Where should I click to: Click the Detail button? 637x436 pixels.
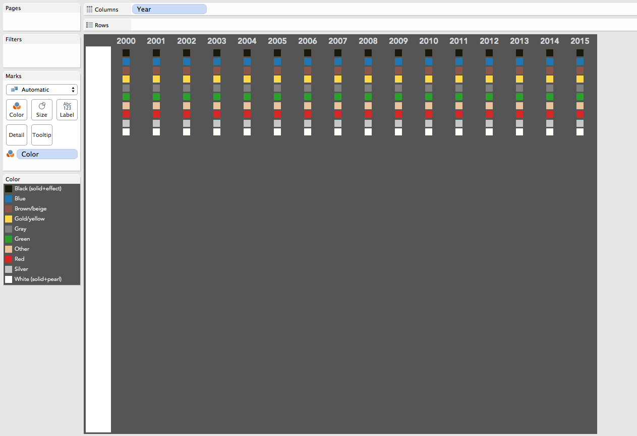coord(17,135)
